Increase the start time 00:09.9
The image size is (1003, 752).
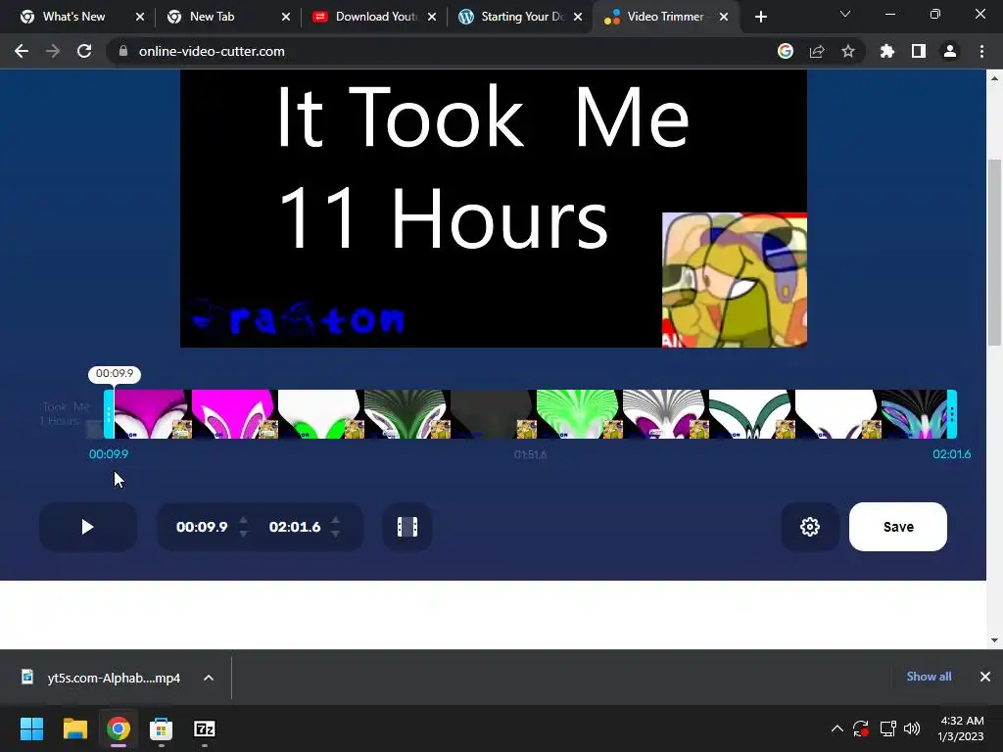(x=243, y=521)
